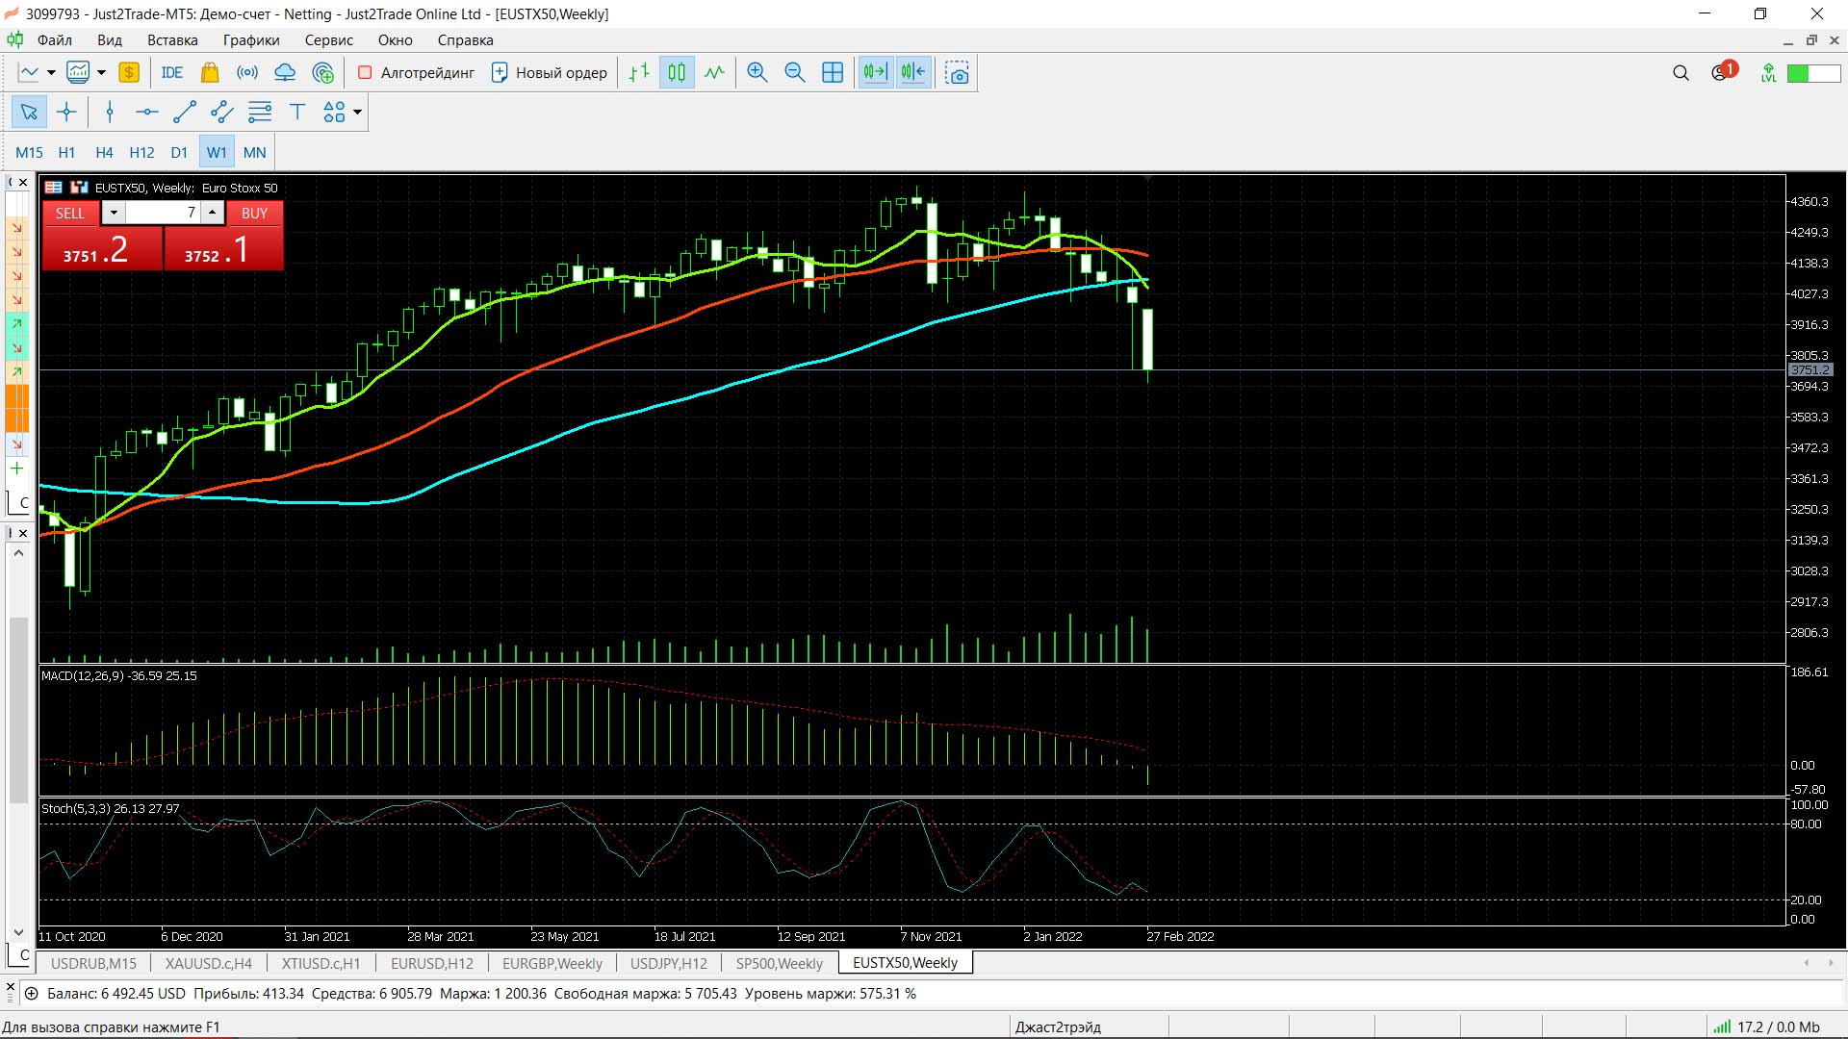Add symbol with green plus icon
The height and width of the screenshot is (1039, 1848).
tap(16, 469)
